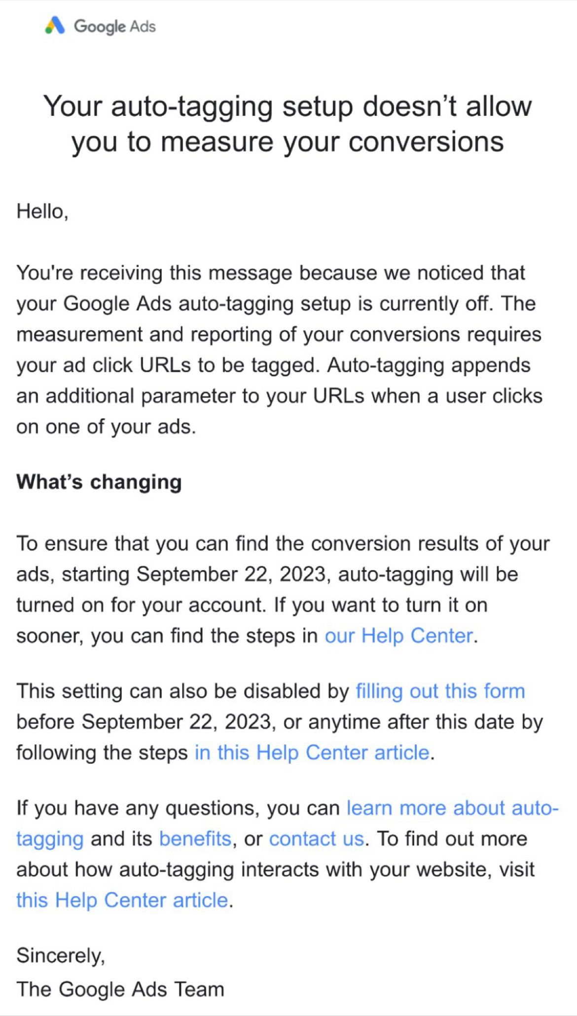Click the text 'If you have any questions'
577x1016 pixels.
[x=178, y=808]
